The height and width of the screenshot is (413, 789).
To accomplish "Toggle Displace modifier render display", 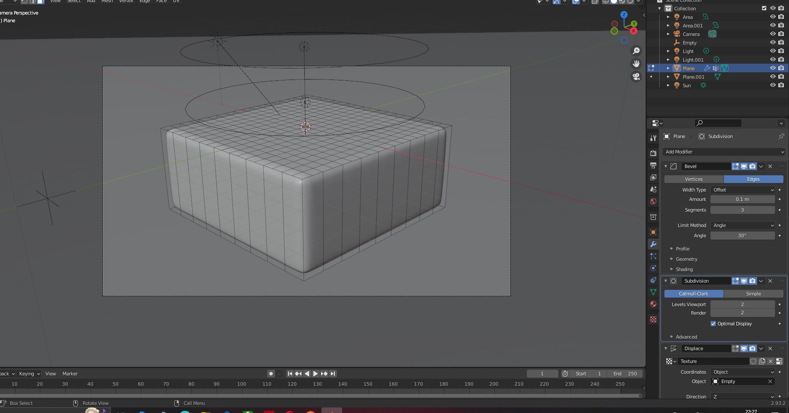I will (x=752, y=348).
